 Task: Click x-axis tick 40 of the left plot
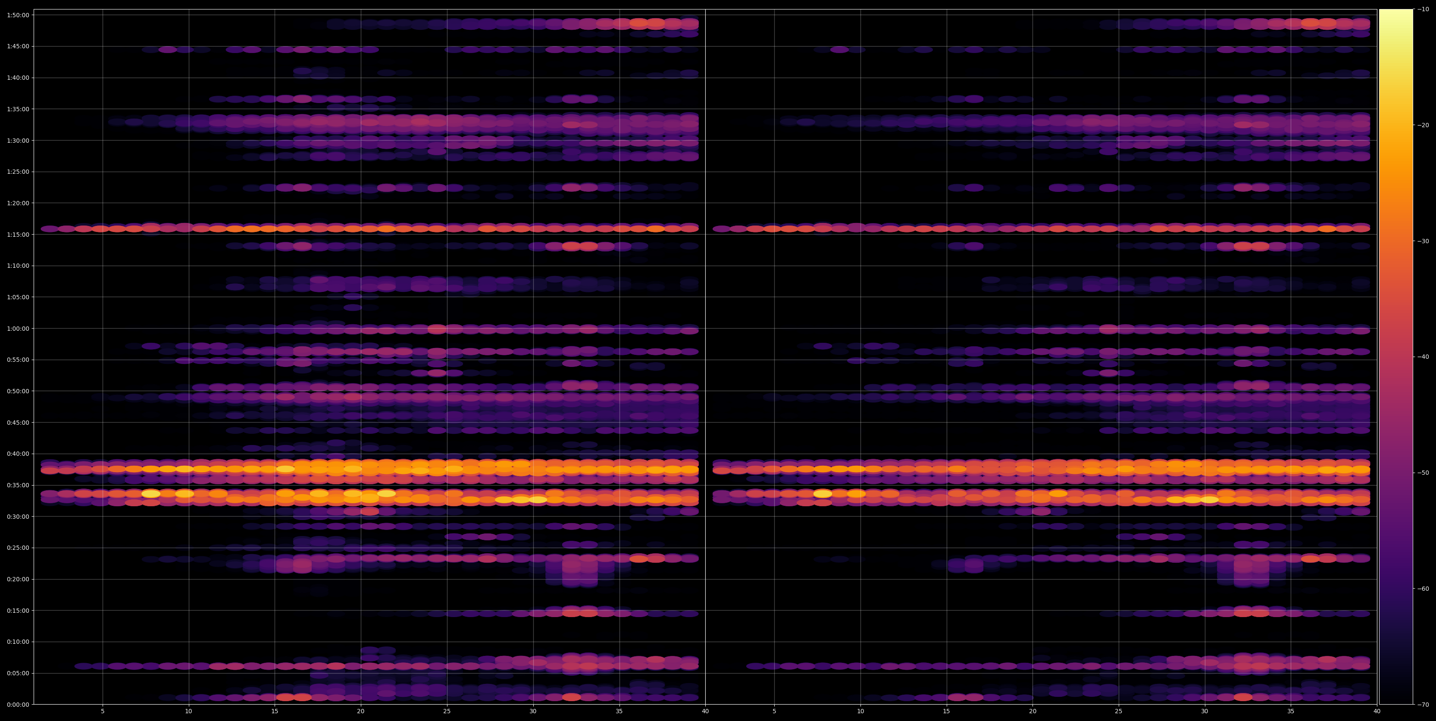click(x=705, y=712)
